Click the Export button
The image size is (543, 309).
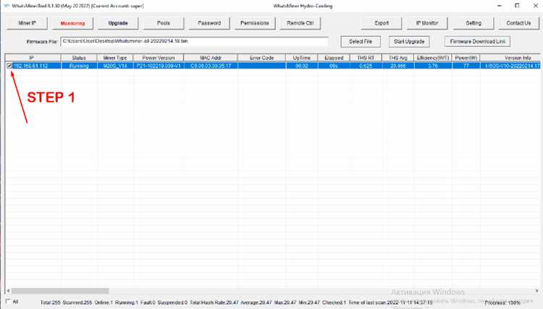pos(382,23)
